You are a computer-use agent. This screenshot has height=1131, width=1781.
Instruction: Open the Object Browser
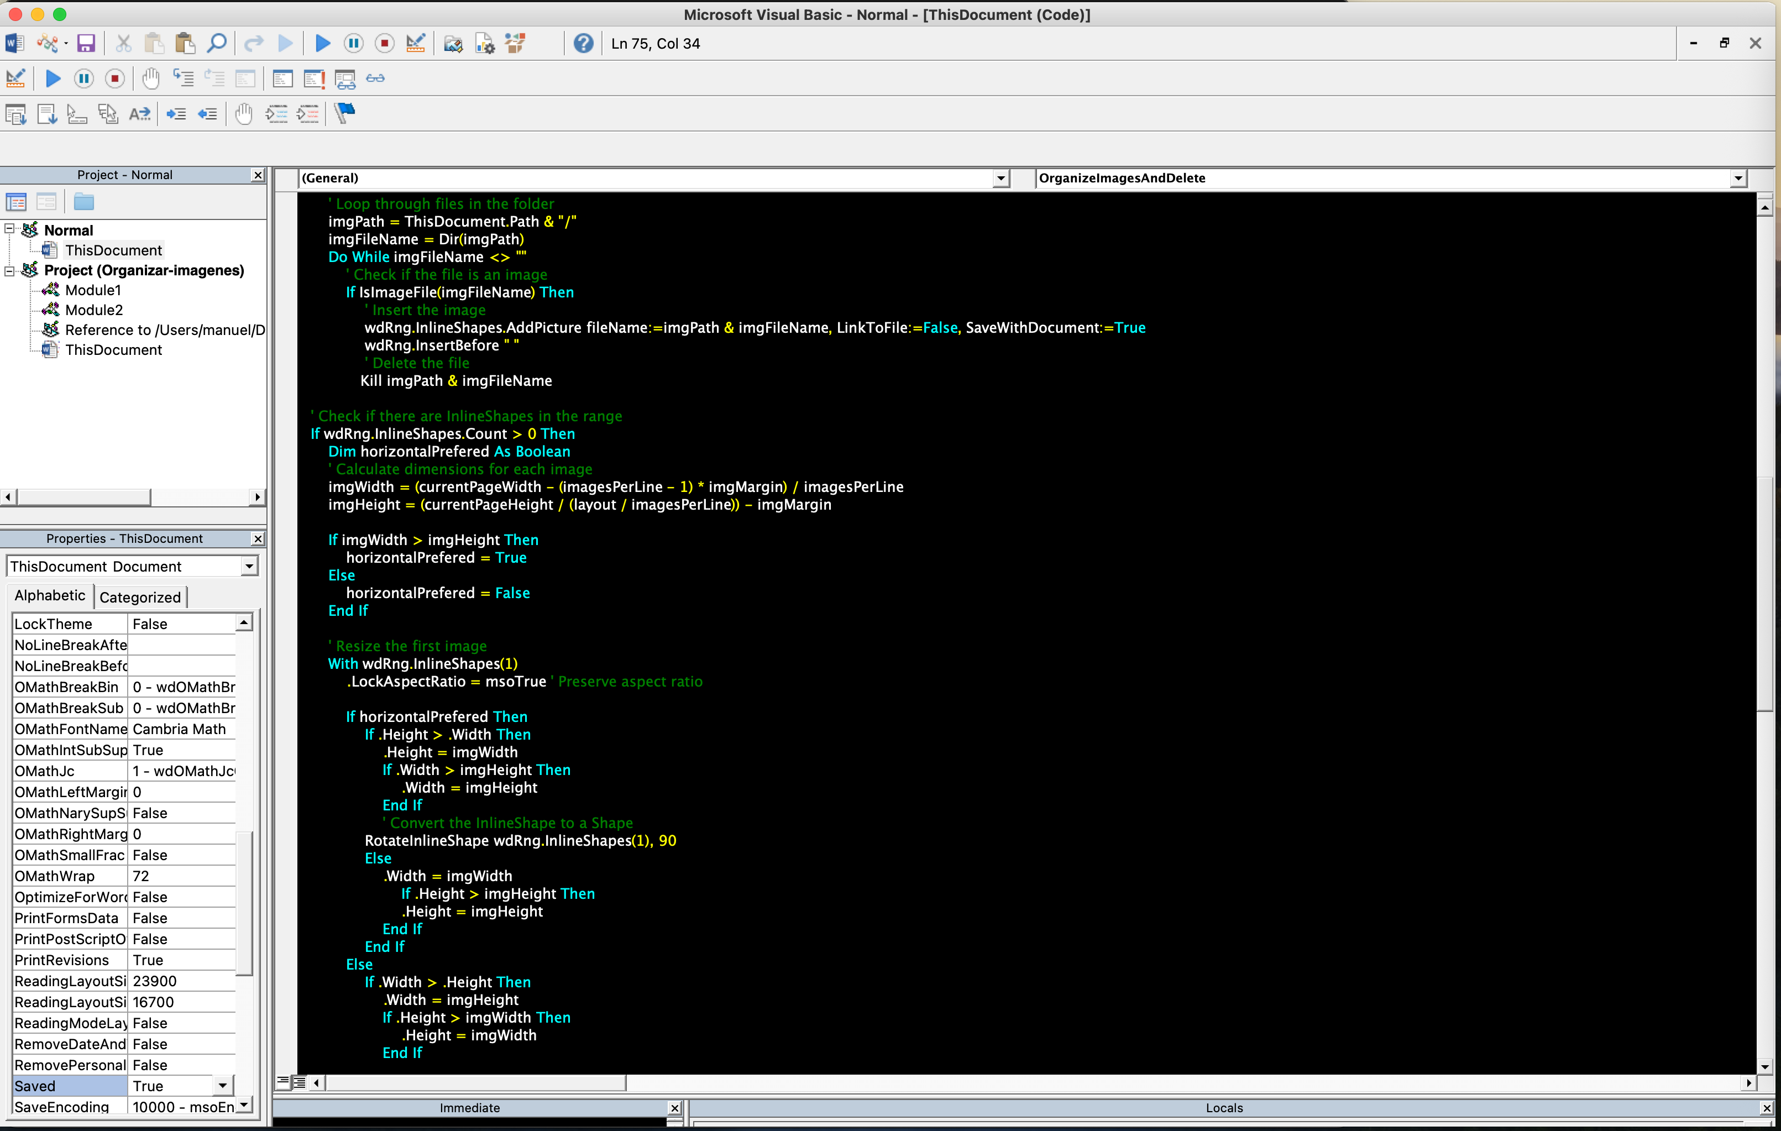[x=516, y=43]
